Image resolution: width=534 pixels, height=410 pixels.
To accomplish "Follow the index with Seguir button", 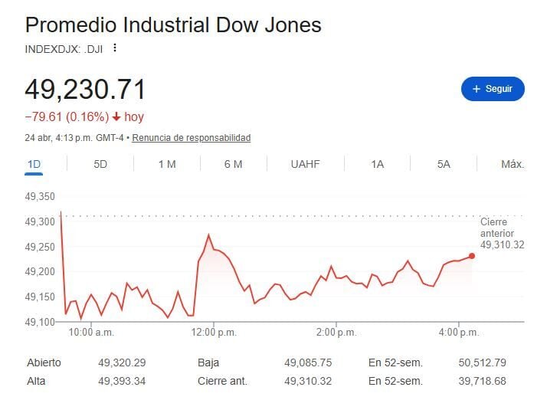I will tap(492, 89).
